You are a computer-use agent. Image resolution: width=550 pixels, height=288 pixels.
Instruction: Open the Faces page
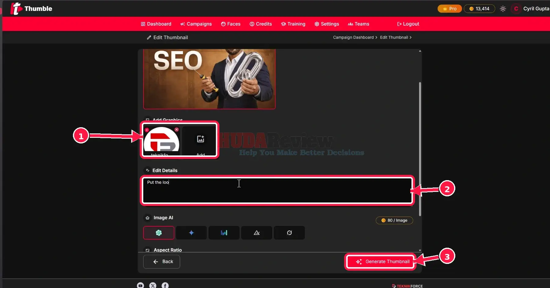point(231,24)
